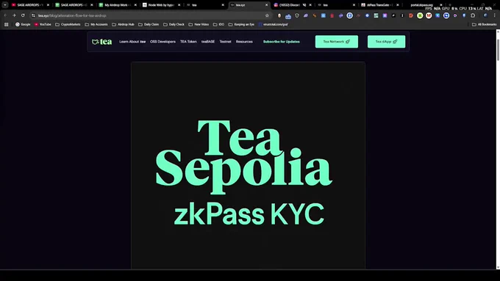Reload the tea.xyz page

click(x=23, y=15)
